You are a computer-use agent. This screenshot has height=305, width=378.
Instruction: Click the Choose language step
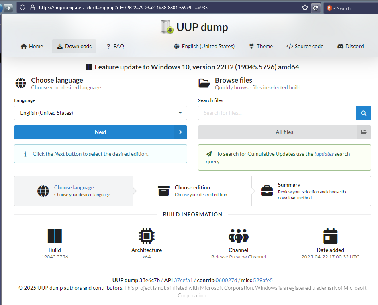[74, 191]
